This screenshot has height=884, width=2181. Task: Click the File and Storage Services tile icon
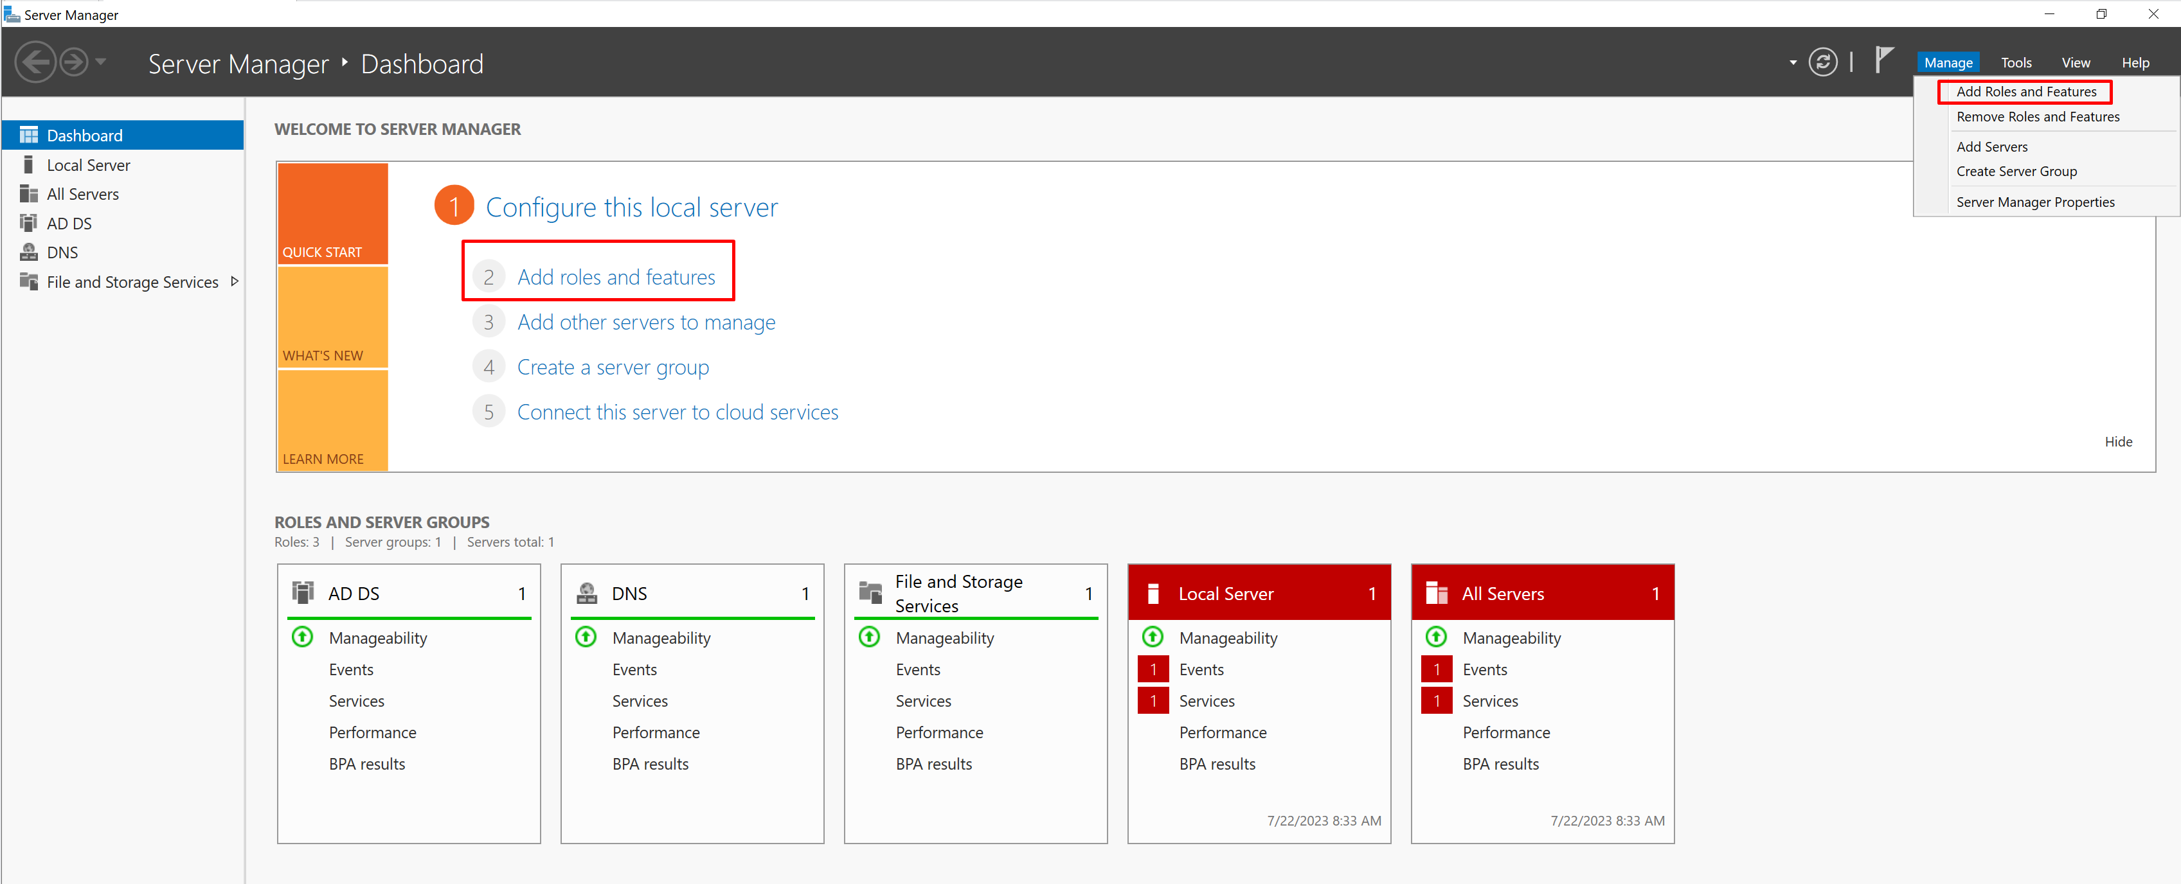coord(870,593)
